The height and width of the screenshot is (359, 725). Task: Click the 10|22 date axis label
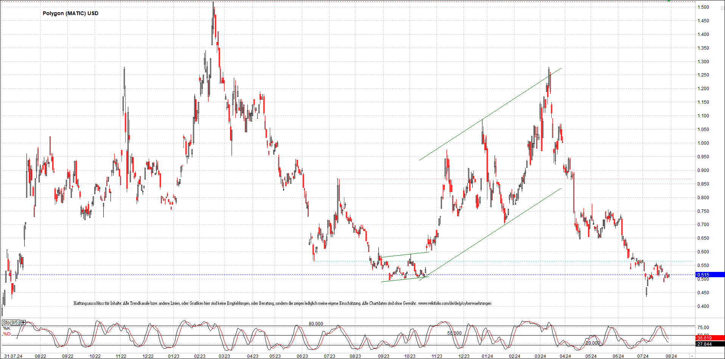(95, 356)
